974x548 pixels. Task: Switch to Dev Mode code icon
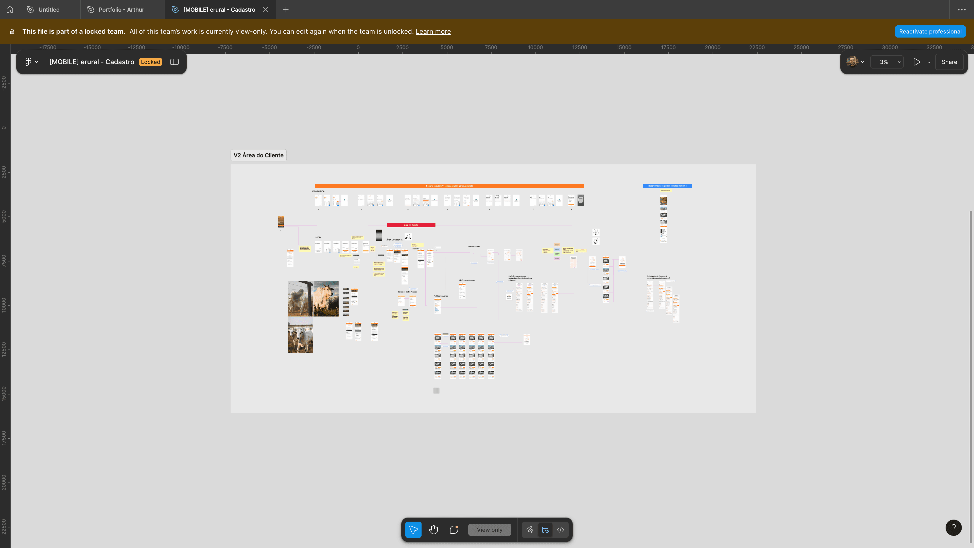[560, 529]
